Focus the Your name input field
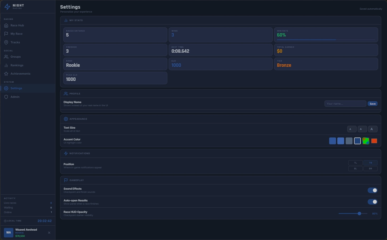Viewport: 387px width, 240px height. (345, 104)
